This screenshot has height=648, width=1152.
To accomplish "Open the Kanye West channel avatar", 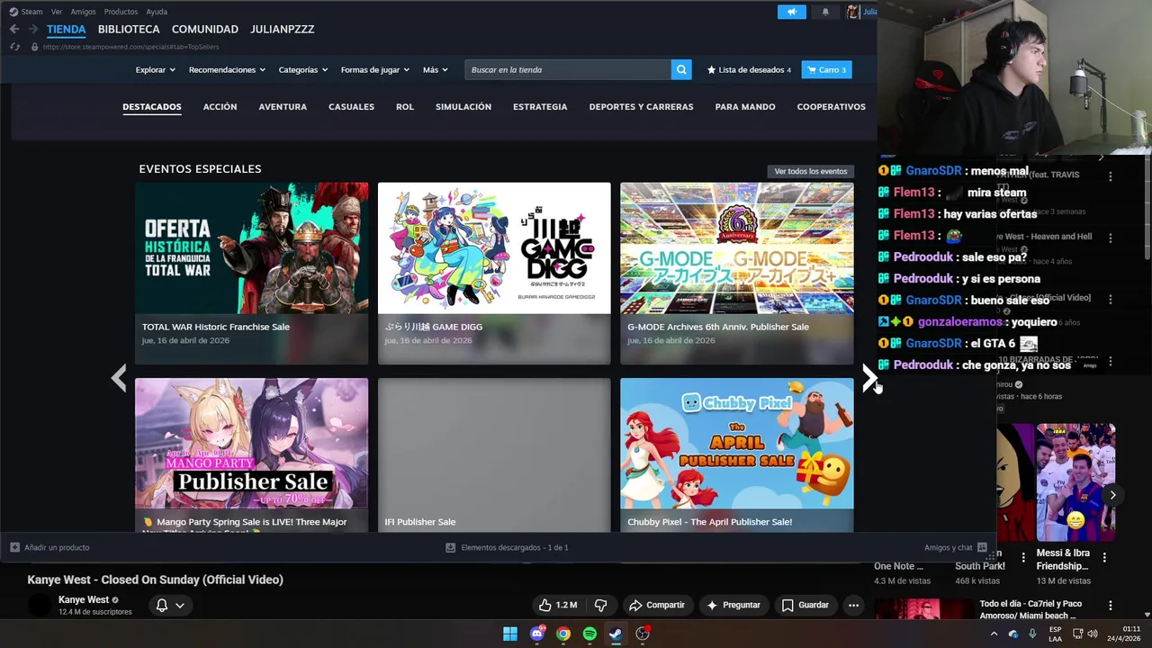I will click(x=40, y=605).
